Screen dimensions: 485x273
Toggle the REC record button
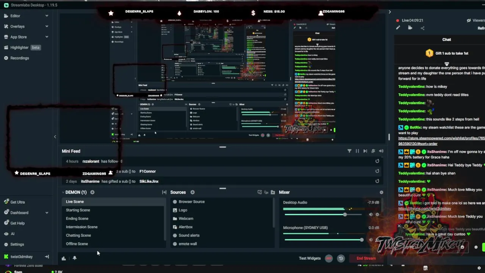(x=329, y=258)
